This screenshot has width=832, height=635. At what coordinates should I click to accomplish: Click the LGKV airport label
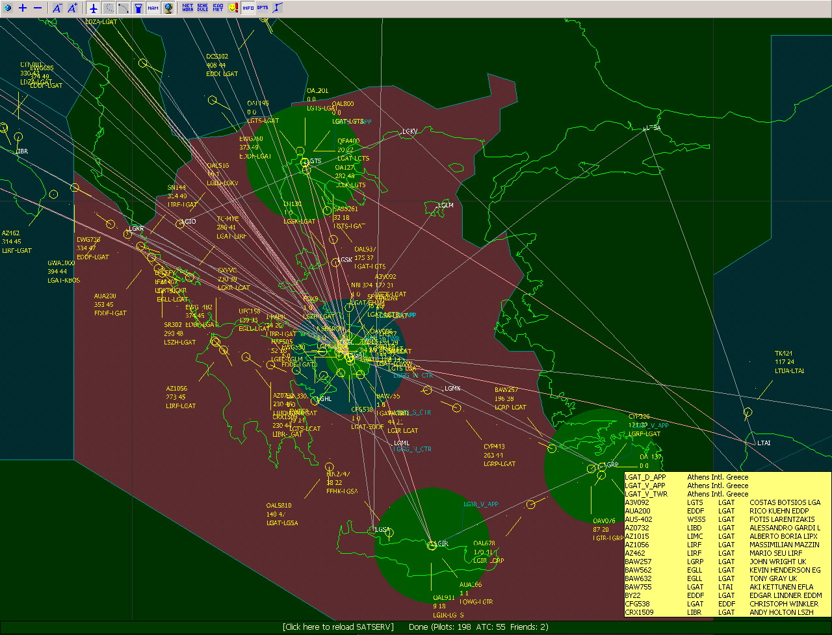(409, 132)
